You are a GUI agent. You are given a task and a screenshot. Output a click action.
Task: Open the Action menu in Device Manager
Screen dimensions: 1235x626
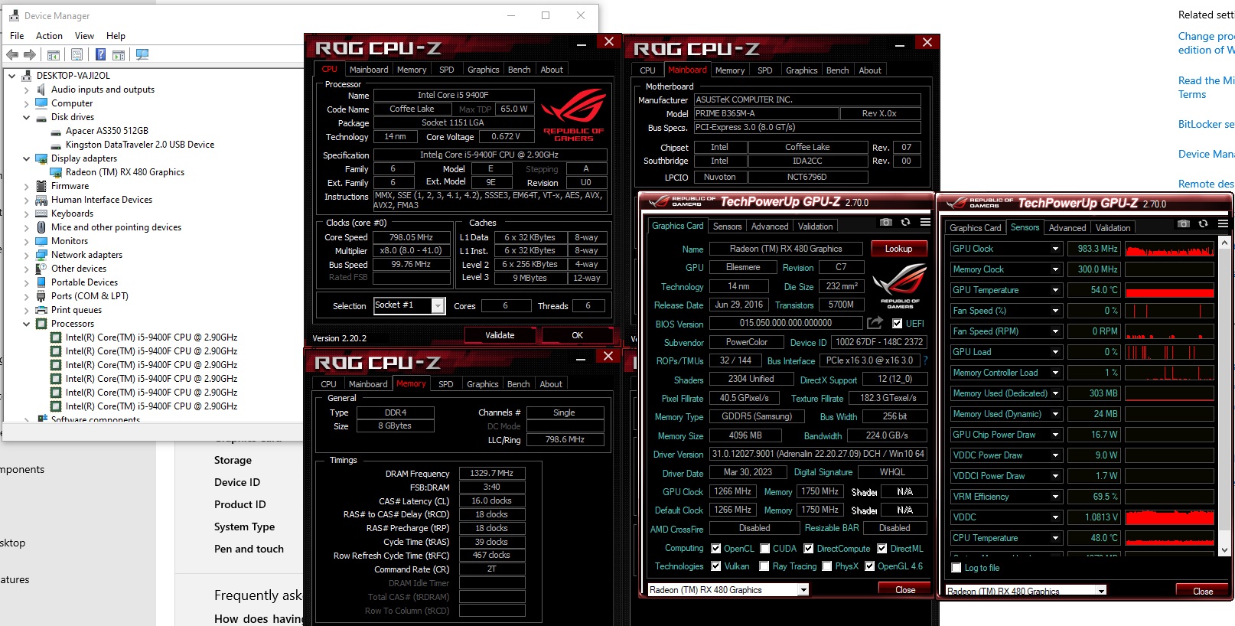[x=49, y=36]
